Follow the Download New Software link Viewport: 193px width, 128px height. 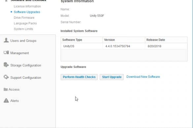143,77
